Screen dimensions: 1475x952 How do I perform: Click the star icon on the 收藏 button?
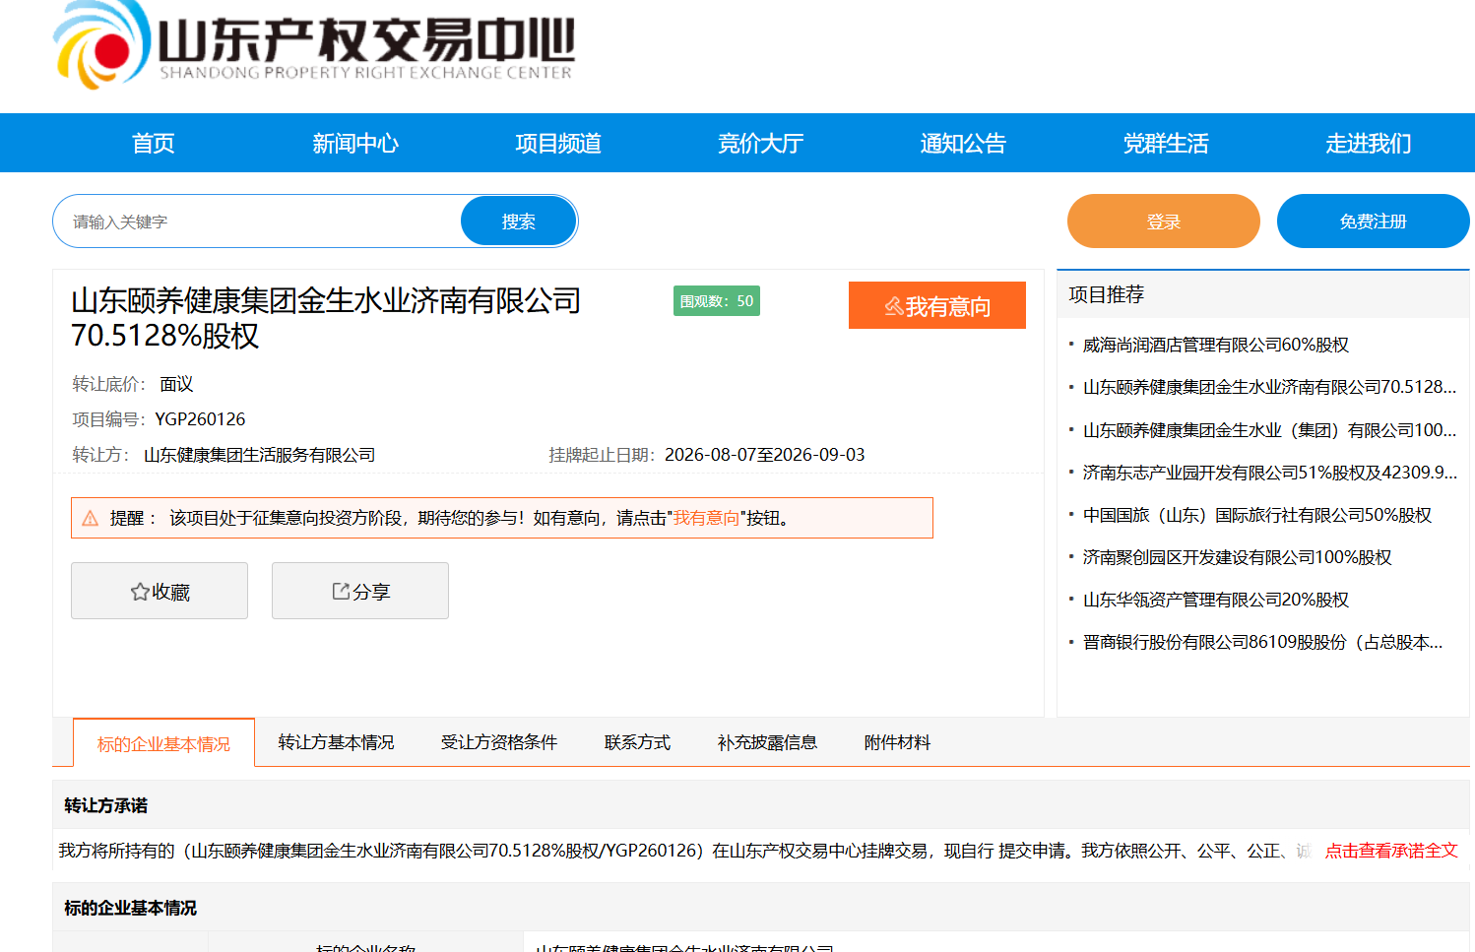point(140,592)
